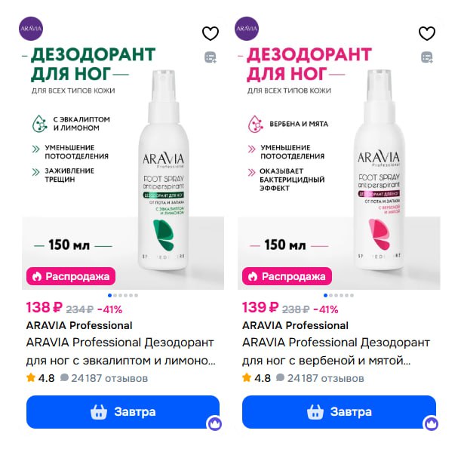The image size is (461, 449).
Task: Select second image dot on left carousel
Action: coord(115,295)
